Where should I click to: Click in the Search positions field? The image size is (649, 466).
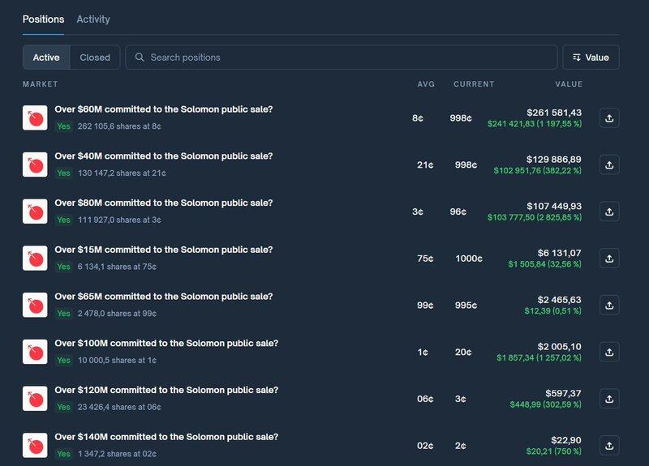click(349, 58)
